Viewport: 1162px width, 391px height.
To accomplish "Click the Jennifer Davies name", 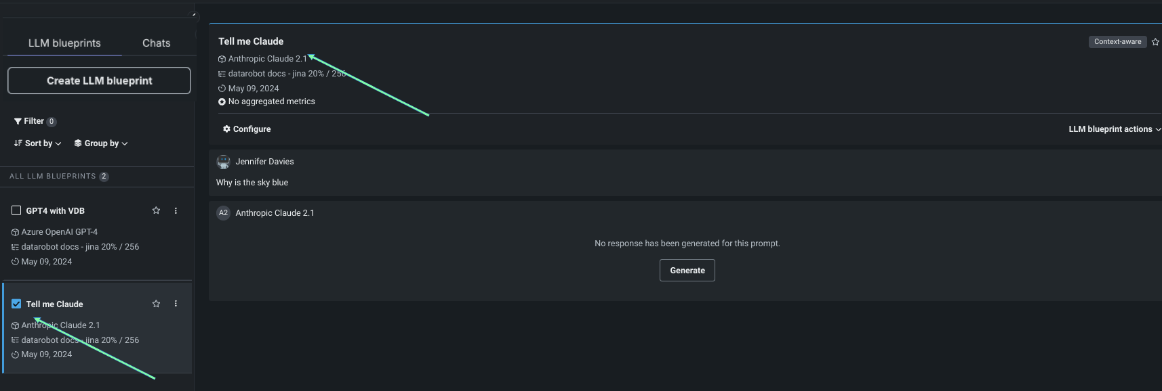I will 264,162.
